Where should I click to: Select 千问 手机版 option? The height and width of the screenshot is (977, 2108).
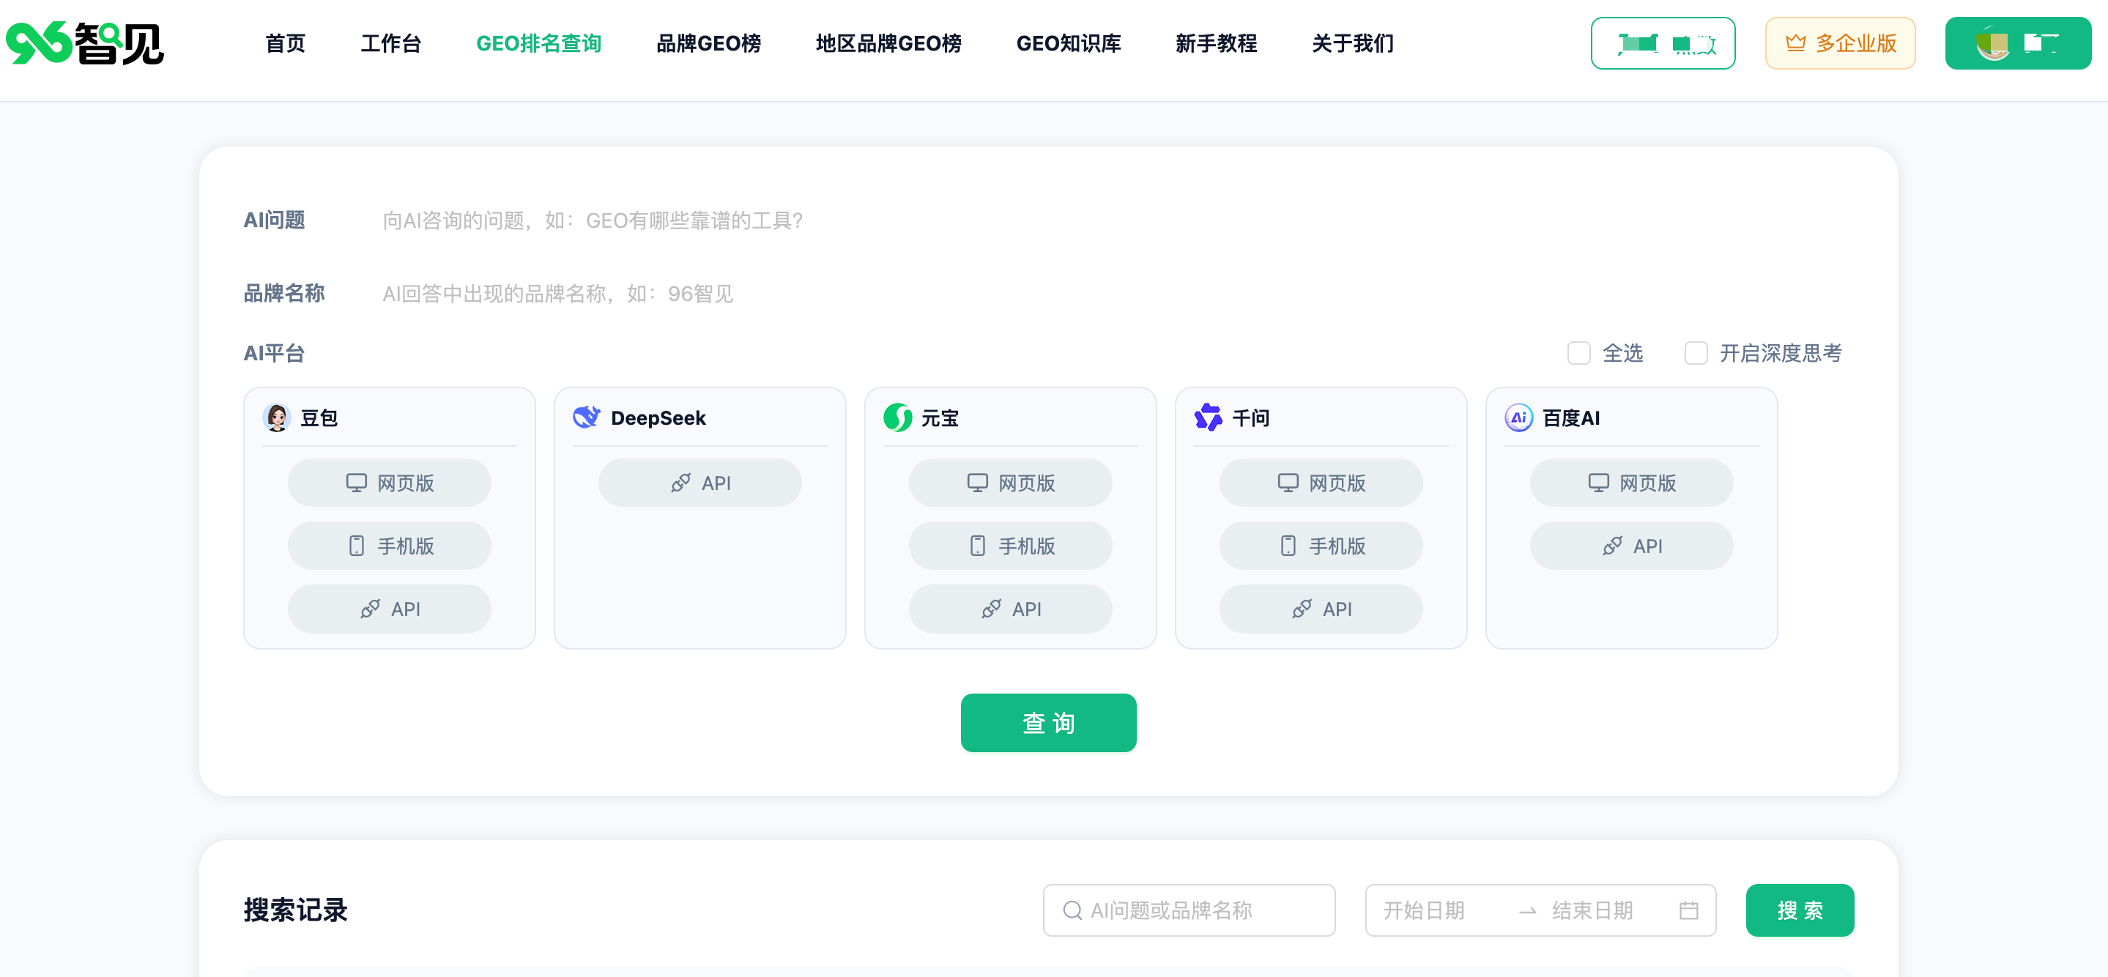(1321, 546)
